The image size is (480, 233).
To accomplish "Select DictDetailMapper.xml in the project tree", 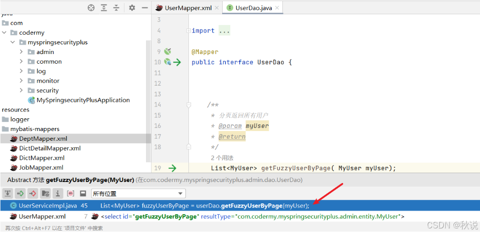I will click(x=50, y=148).
